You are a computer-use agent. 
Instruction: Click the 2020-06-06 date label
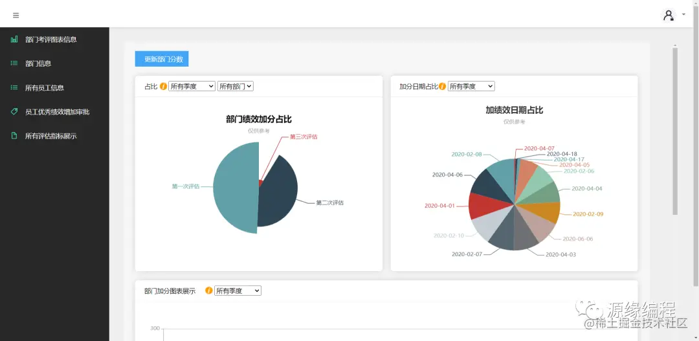pos(578,239)
